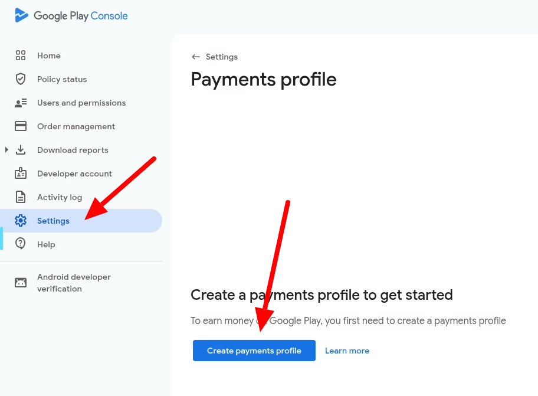The height and width of the screenshot is (396, 538).
Task: Click the Home grid icon
Action: tap(21, 55)
